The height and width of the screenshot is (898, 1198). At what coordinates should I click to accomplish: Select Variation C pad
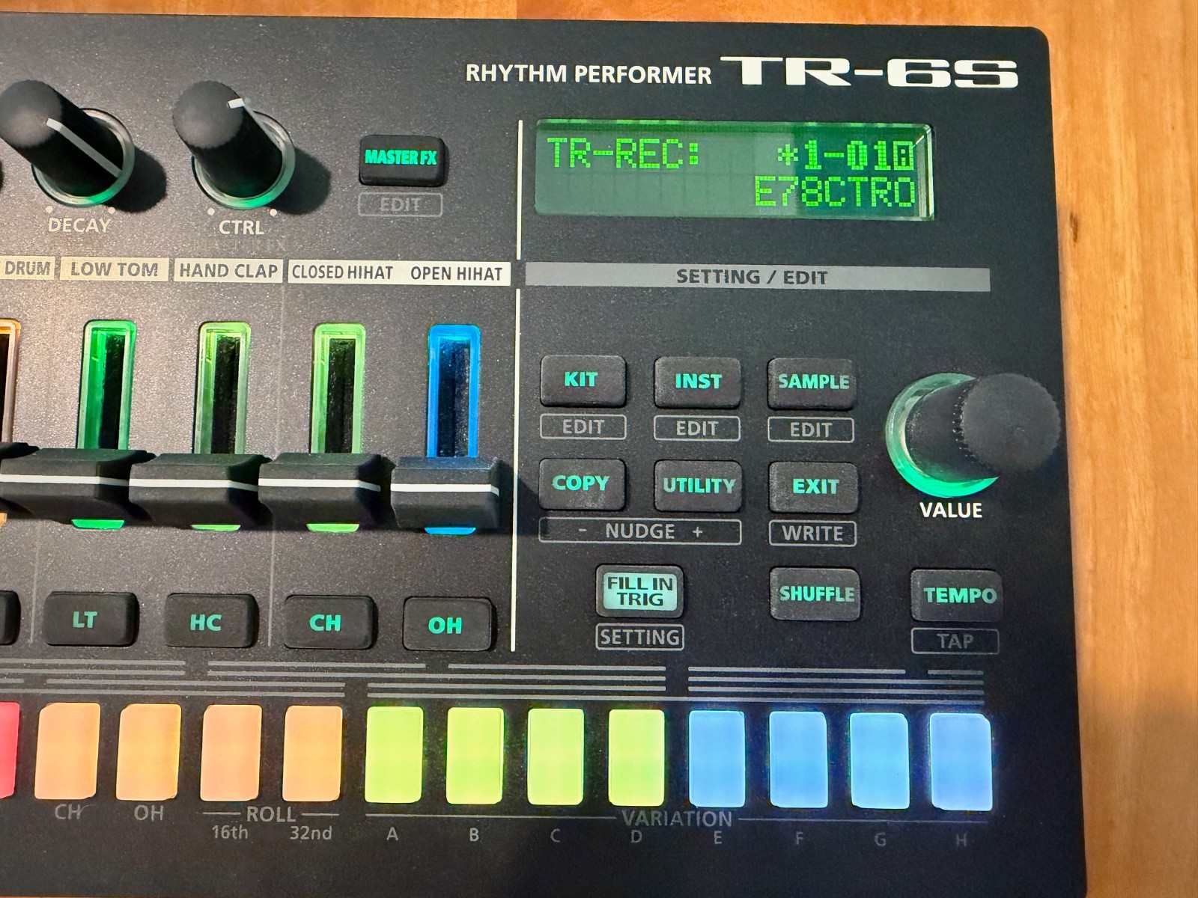coord(556,757)
